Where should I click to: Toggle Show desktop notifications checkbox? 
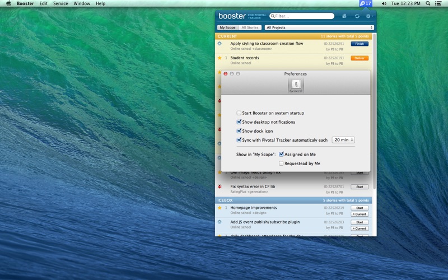click(x=239, y=122)
